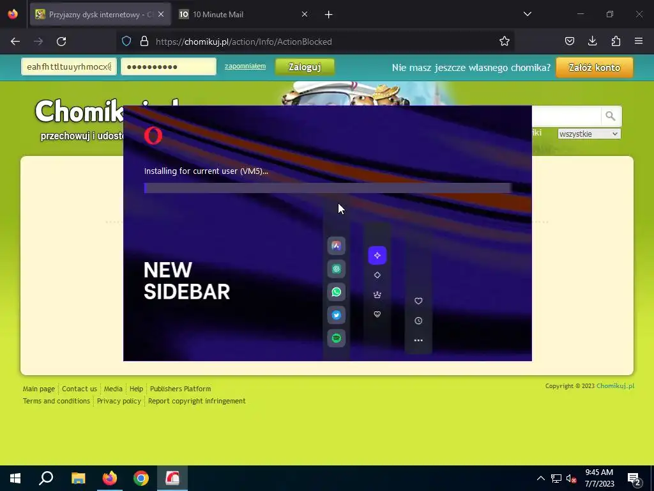The height and width of the screenshot is (491, 654).
Task: Close the Przyjazny dysk internetowy tab
Action: click(x=161, y=14)
